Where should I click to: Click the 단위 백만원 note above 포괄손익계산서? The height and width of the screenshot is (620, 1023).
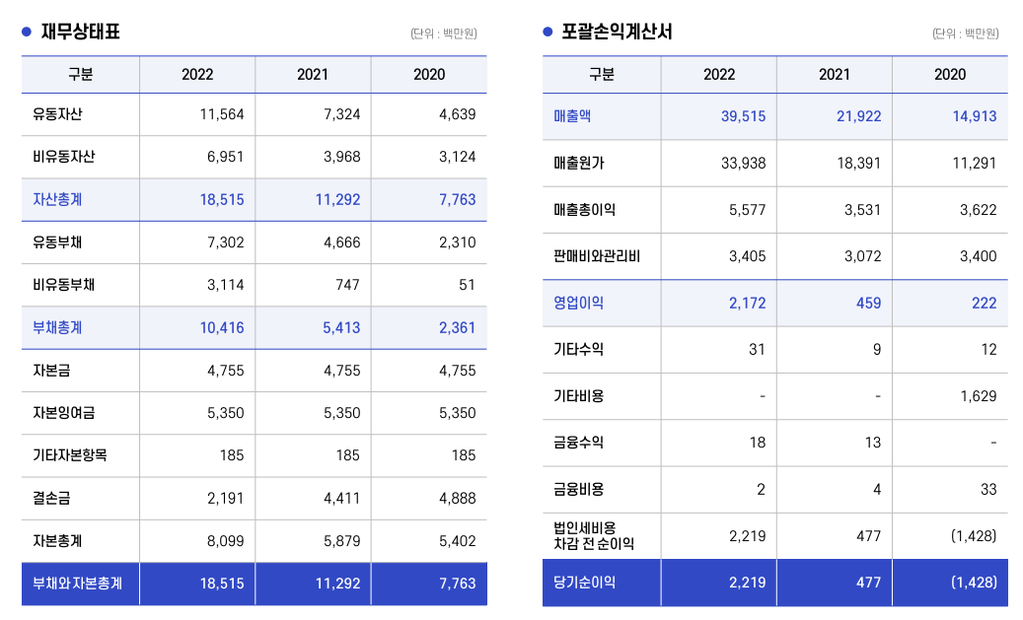coord(966,34)
